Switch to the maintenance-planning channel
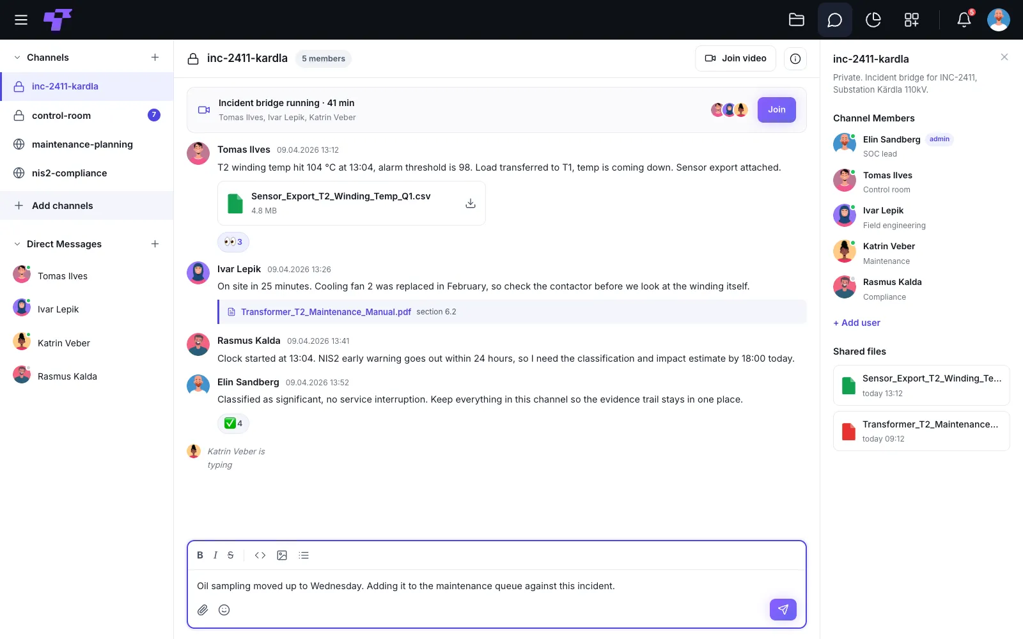The height and width of the screenshot is (639, 1023). click(87, 144)
